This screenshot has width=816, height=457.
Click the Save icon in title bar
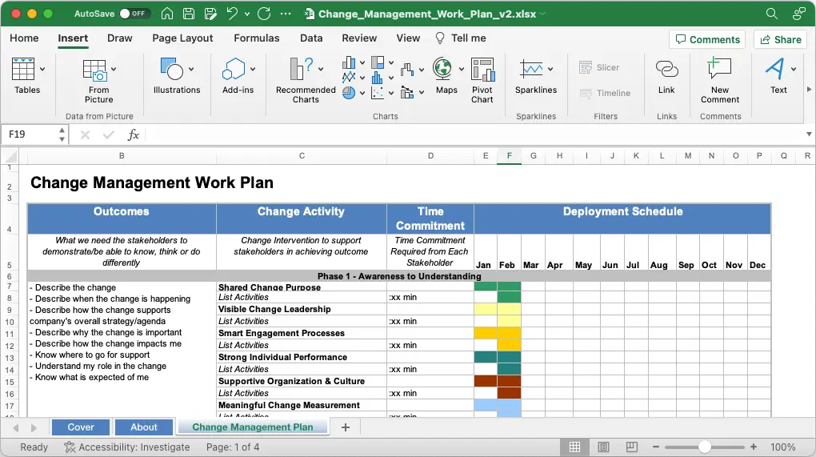(189, 14)
